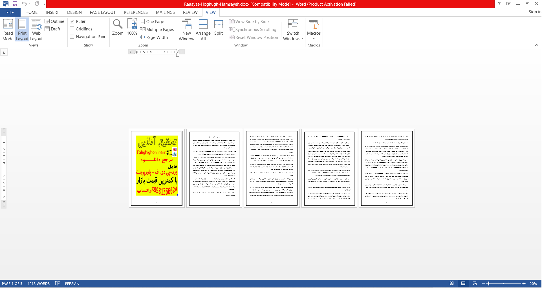The height and width of the screenshot is (288, 542).
Task: Click the Word application icon in title bar
Action: coord(5,4)
